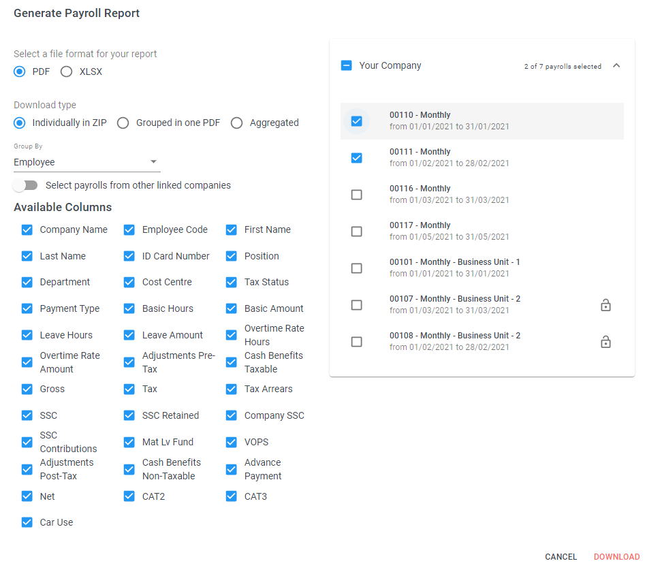The width and height of the screenshot is (645, 574).
Task: Click the Cancel button
Action: coord(561,557)
